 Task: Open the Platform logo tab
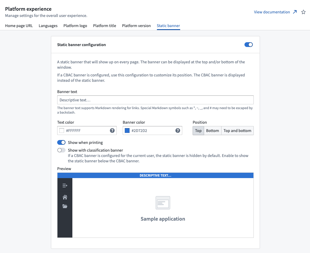click(75, 26)
